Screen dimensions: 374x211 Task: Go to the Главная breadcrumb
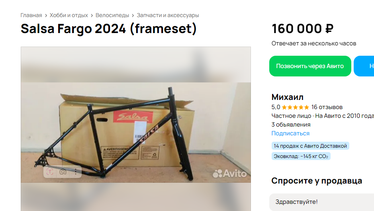pos(31,15)
